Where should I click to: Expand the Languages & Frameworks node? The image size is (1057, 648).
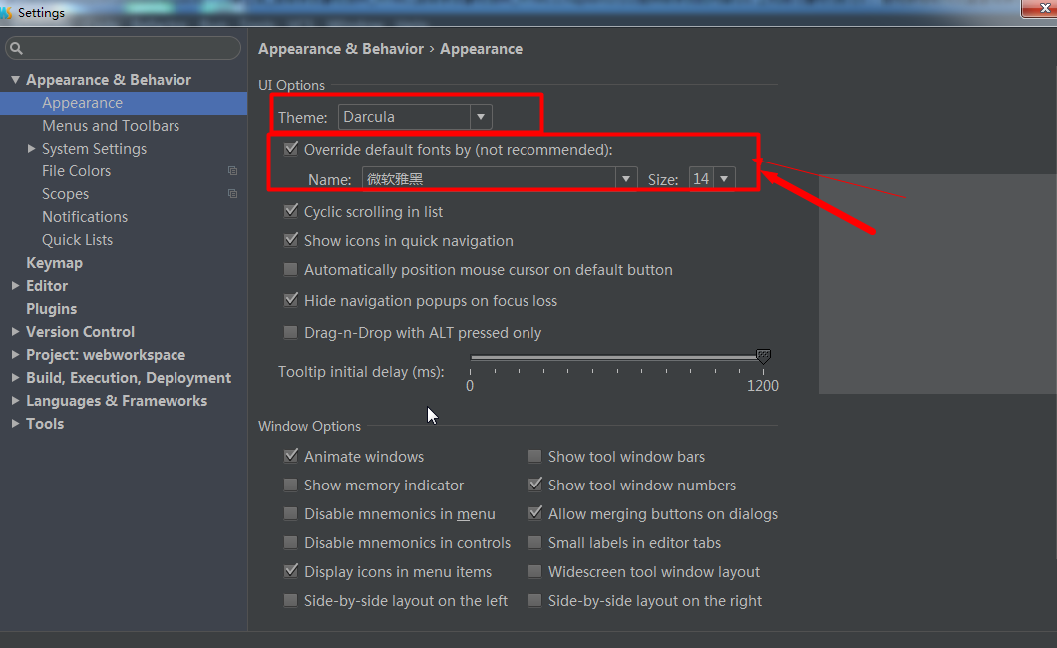pyautogui.click(x=15, y=400)
